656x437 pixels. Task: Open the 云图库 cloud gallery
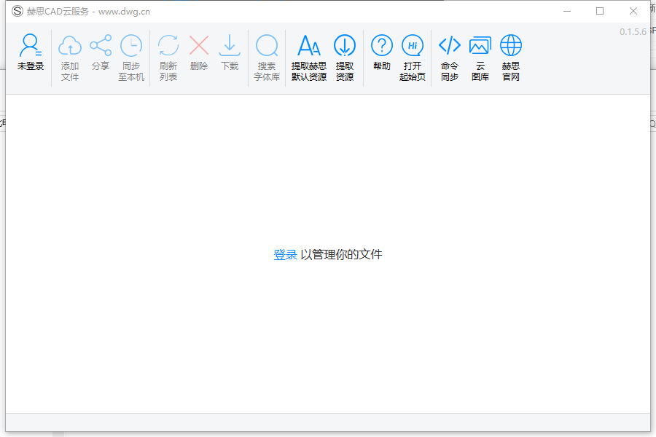(x=480, y=47)
